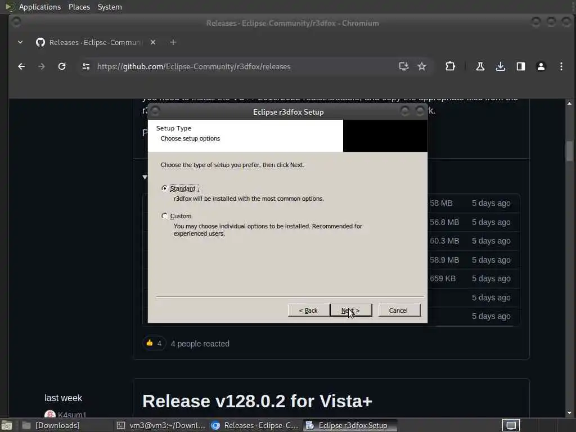Open Chromium's three-dot menu
Screen dimensions: 576x432
click(561, 66)
